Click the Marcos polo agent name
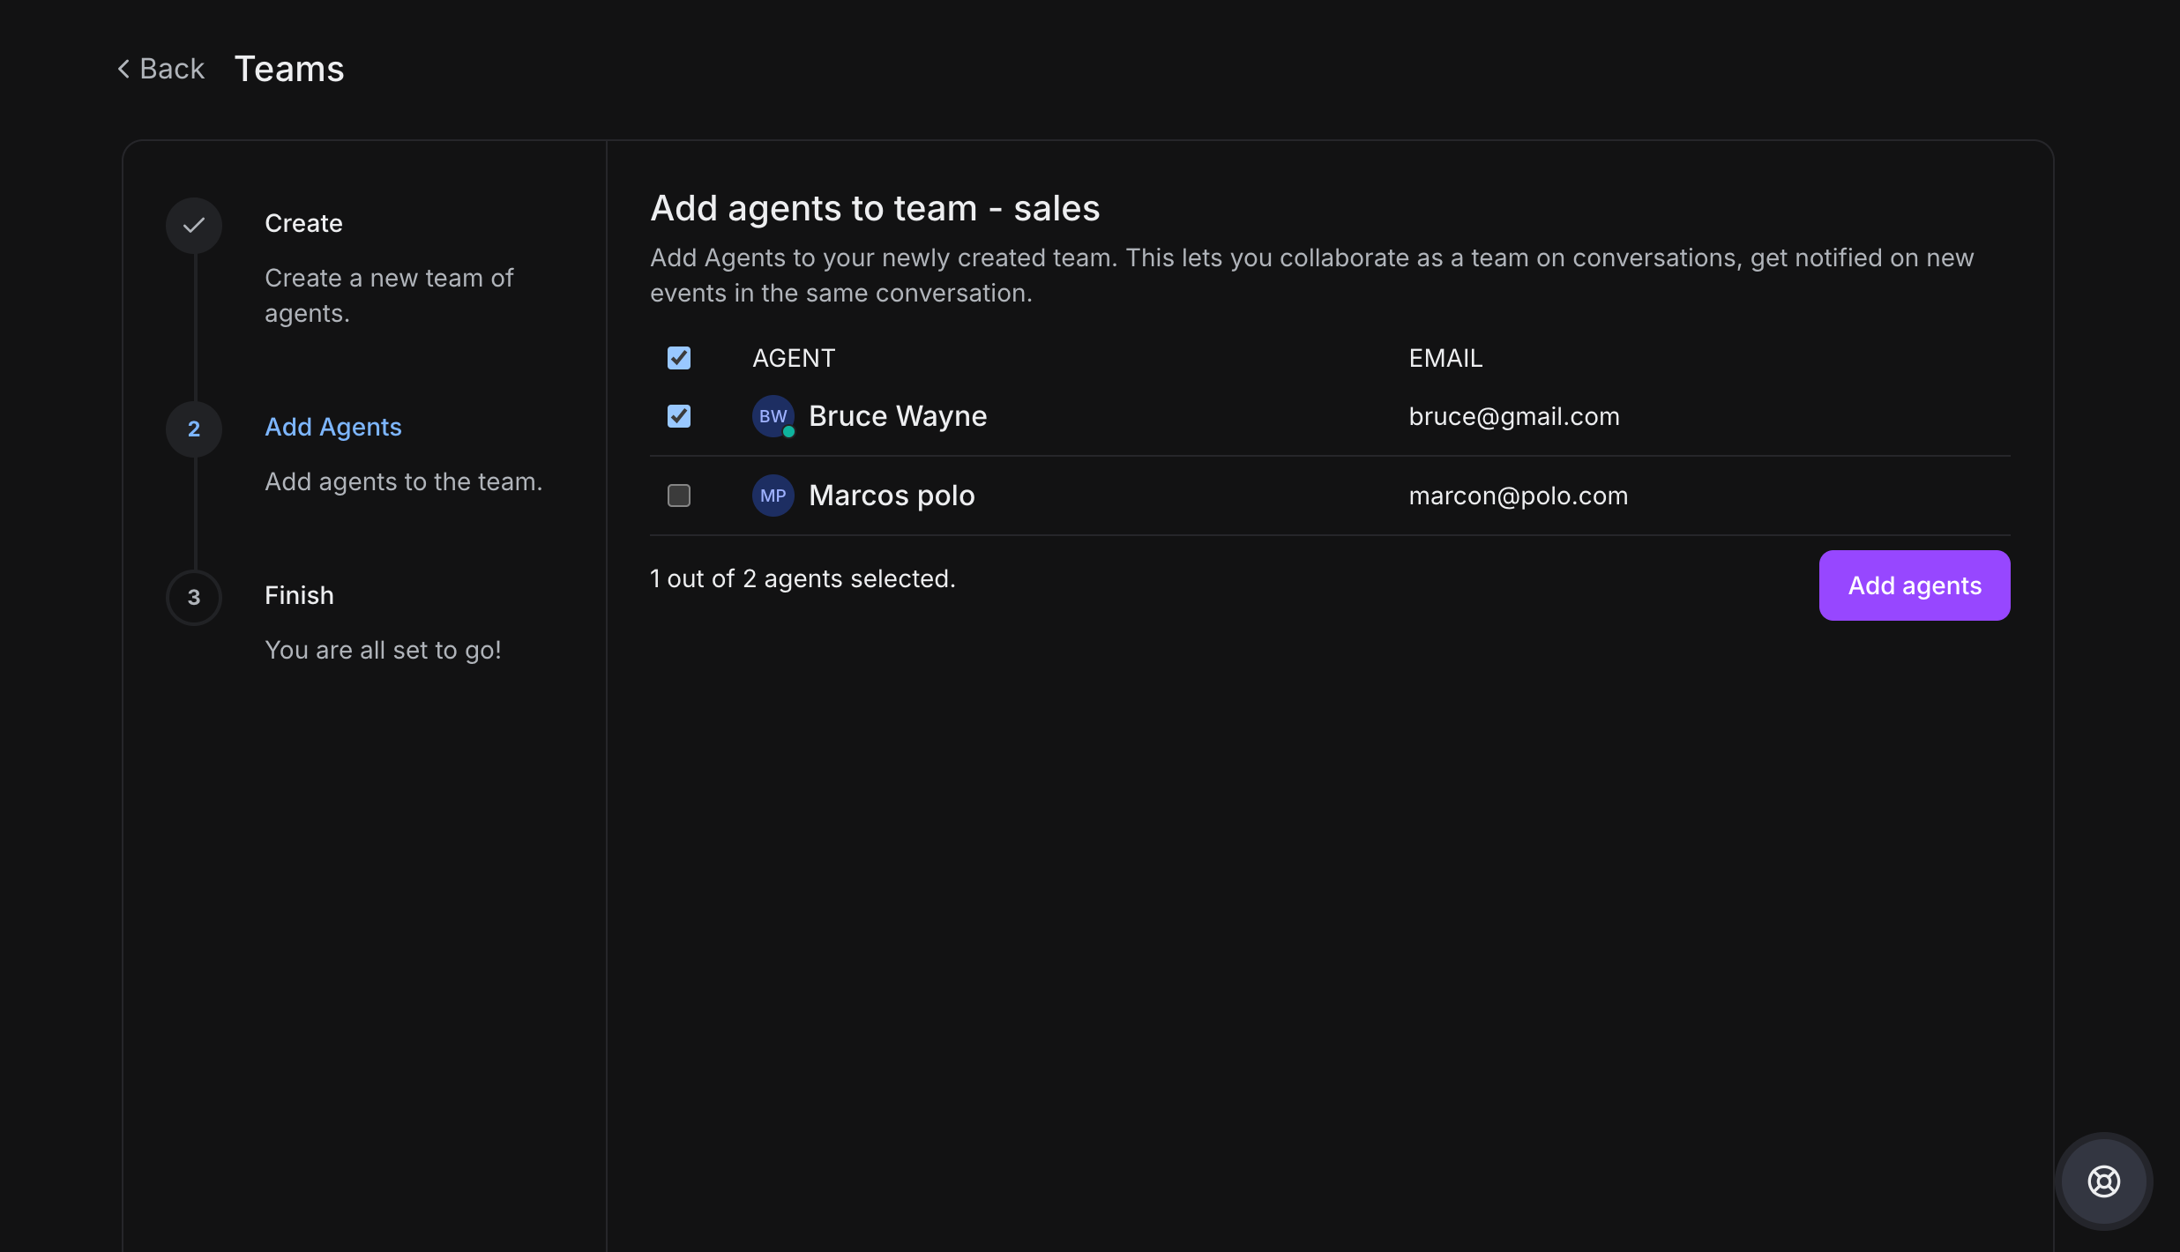Viewport: 2180px width, 1252px height. click(892, 496)
